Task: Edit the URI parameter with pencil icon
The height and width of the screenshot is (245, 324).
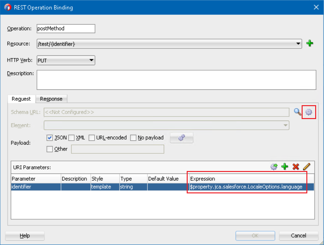Action: 306,167
